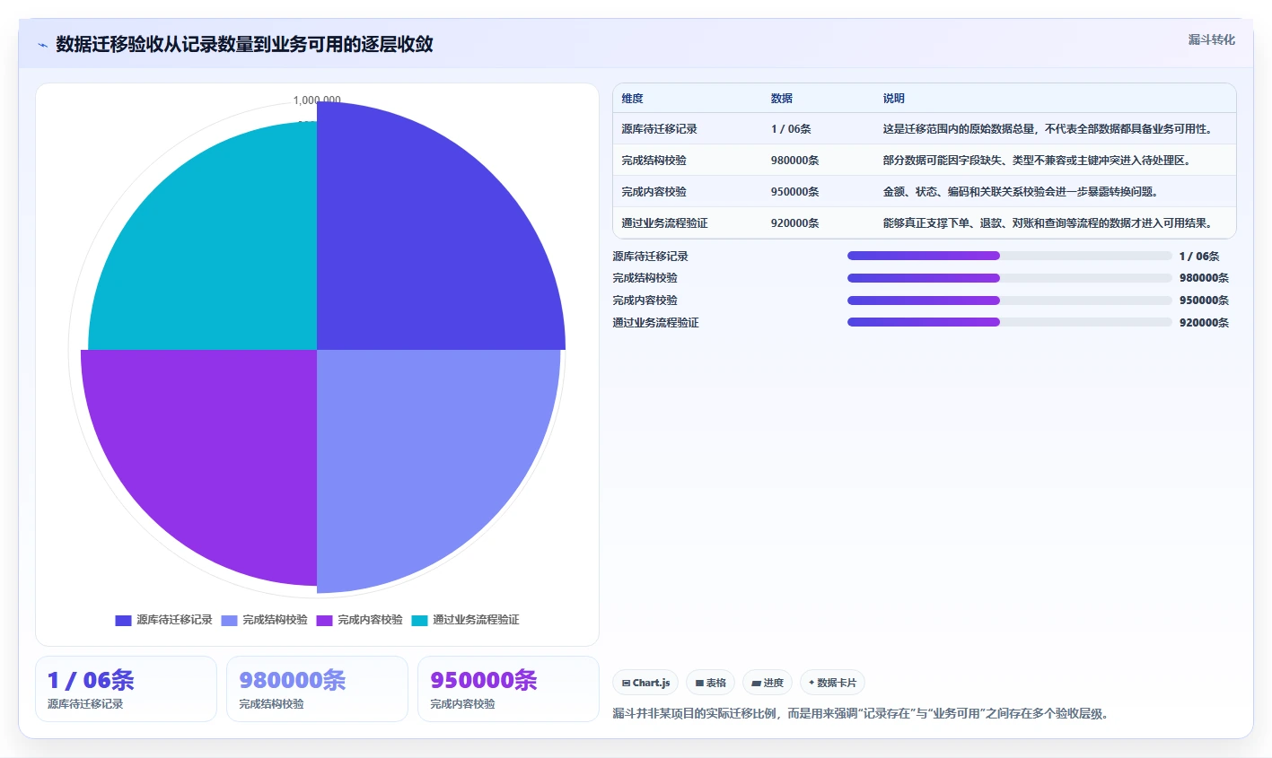Click the title icon before the heading

click(x=42, y=45)
